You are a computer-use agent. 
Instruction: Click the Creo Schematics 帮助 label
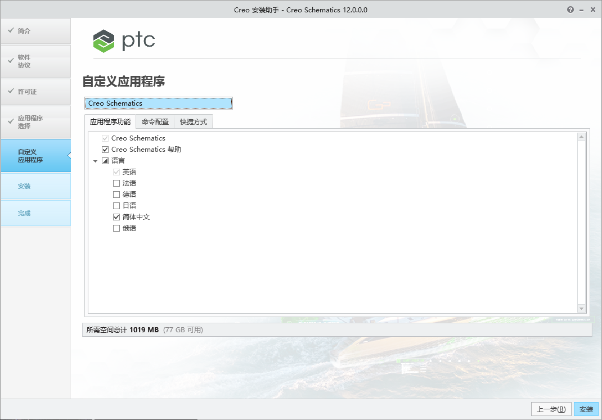[x=146, y=150]
